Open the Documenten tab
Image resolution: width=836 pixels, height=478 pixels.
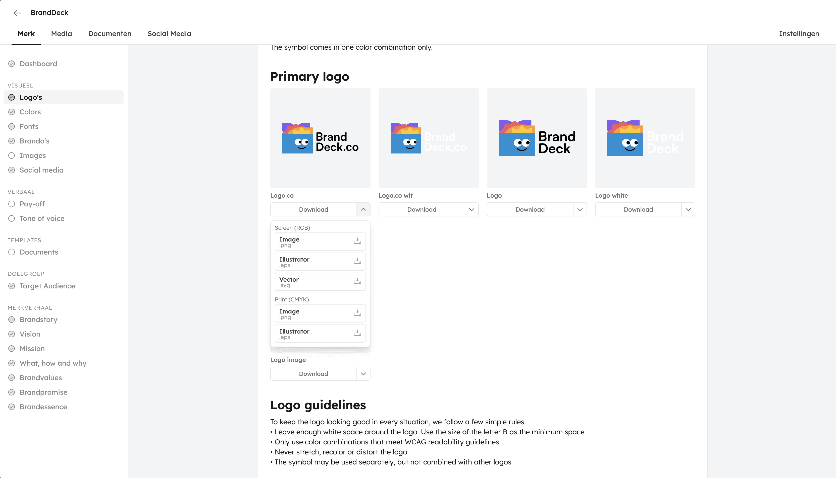tap(110, 34)
